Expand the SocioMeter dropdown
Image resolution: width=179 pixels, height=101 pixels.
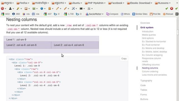[95, 14]
